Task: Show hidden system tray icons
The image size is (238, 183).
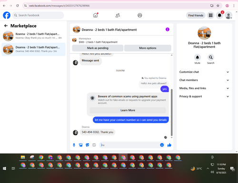Action: pos(208,168)
